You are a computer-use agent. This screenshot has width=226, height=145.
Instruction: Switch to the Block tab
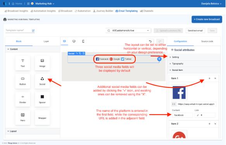pos(19,41)
